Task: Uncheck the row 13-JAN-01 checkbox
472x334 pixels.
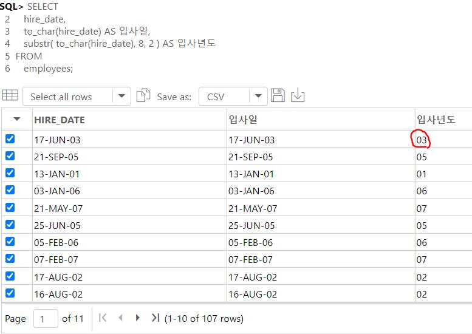Action: [10, 172]
